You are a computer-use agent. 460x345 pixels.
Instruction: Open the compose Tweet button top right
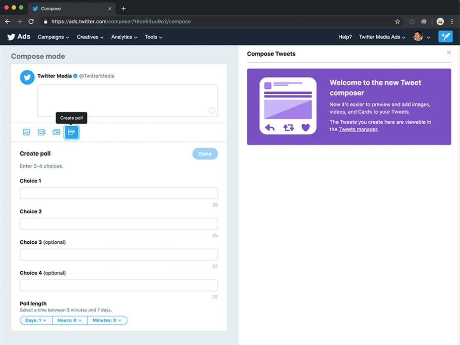tap(445, 37)
